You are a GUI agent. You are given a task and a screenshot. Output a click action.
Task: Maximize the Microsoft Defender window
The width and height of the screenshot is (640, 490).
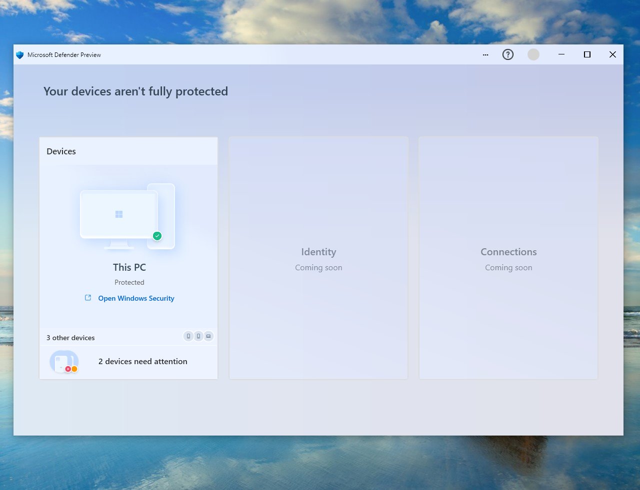587,54
